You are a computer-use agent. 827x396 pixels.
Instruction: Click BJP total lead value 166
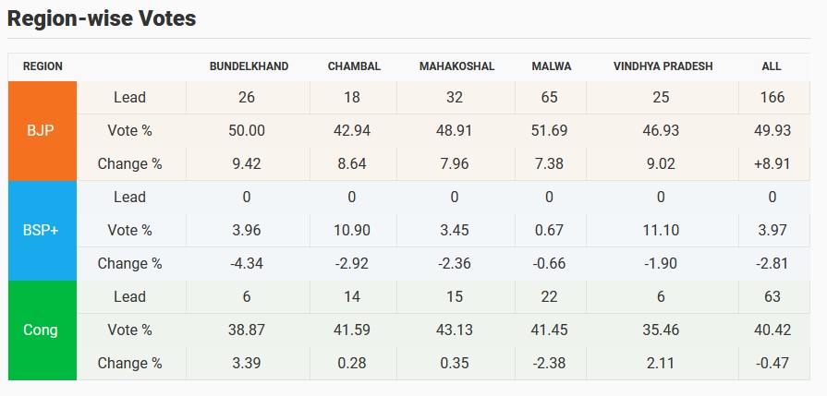pyautogui.click(x=772, y=97)
